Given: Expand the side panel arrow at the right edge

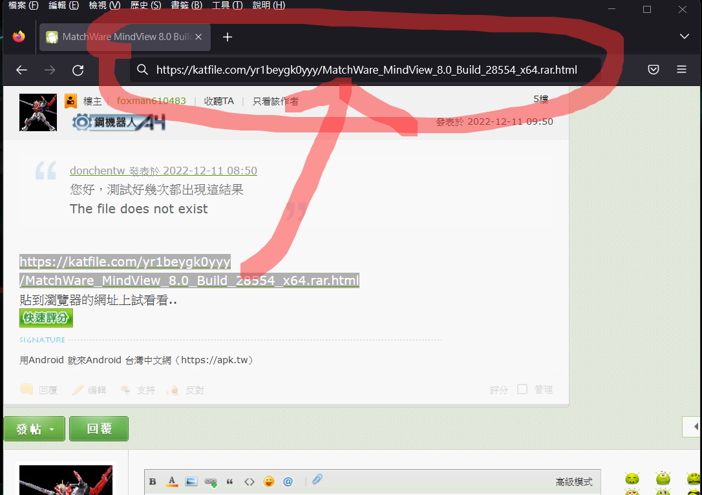Looking at the screenshot, I should point(692,427).
